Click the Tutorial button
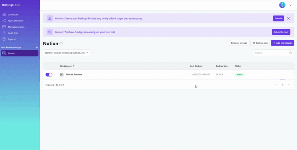This screenshot has width=297, height=150. [x=278, y=18]
